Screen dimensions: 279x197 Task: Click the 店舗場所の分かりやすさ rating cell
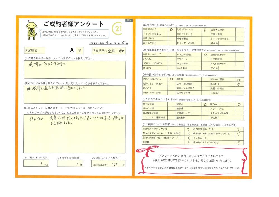point(188,129)
